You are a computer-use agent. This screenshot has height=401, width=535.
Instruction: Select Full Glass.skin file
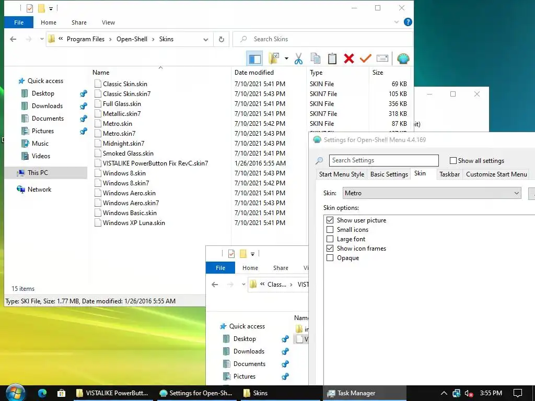click(x=122, y=104)
